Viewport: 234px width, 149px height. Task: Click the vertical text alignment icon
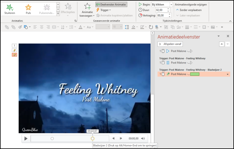[54, 27]
